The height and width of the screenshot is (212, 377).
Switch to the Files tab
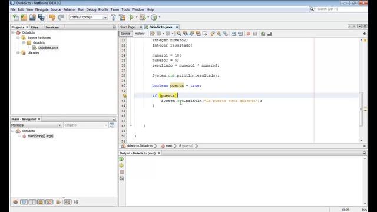click(x=34, y=27)
